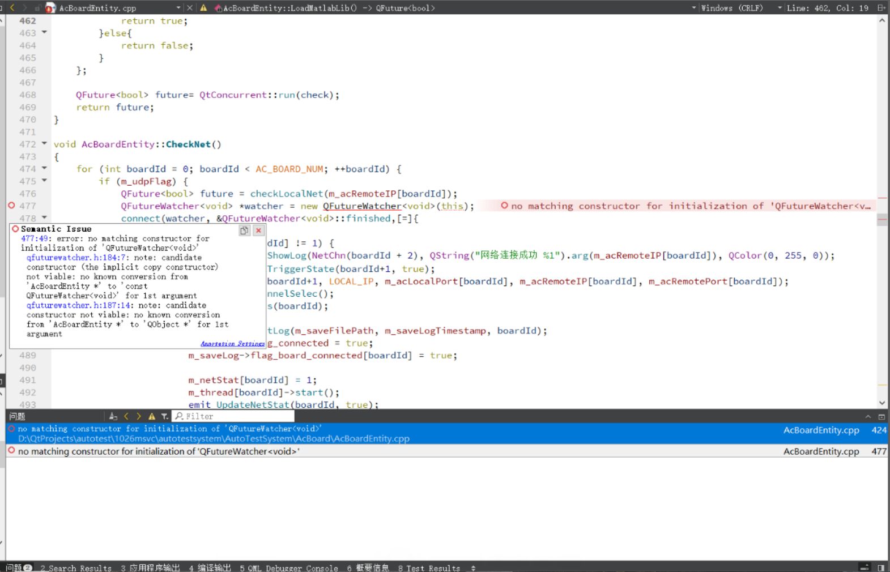The width and height of the screenshot is (890, 572).
Task: Open the QML Debugger Console tab
Action: [x=288, y=567]
